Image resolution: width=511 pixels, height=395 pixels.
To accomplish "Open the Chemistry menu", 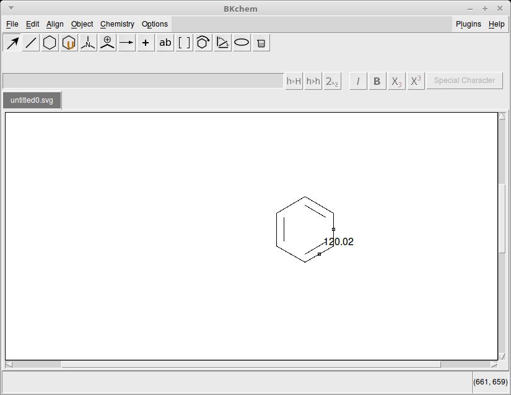I will (x=117, y=24).
